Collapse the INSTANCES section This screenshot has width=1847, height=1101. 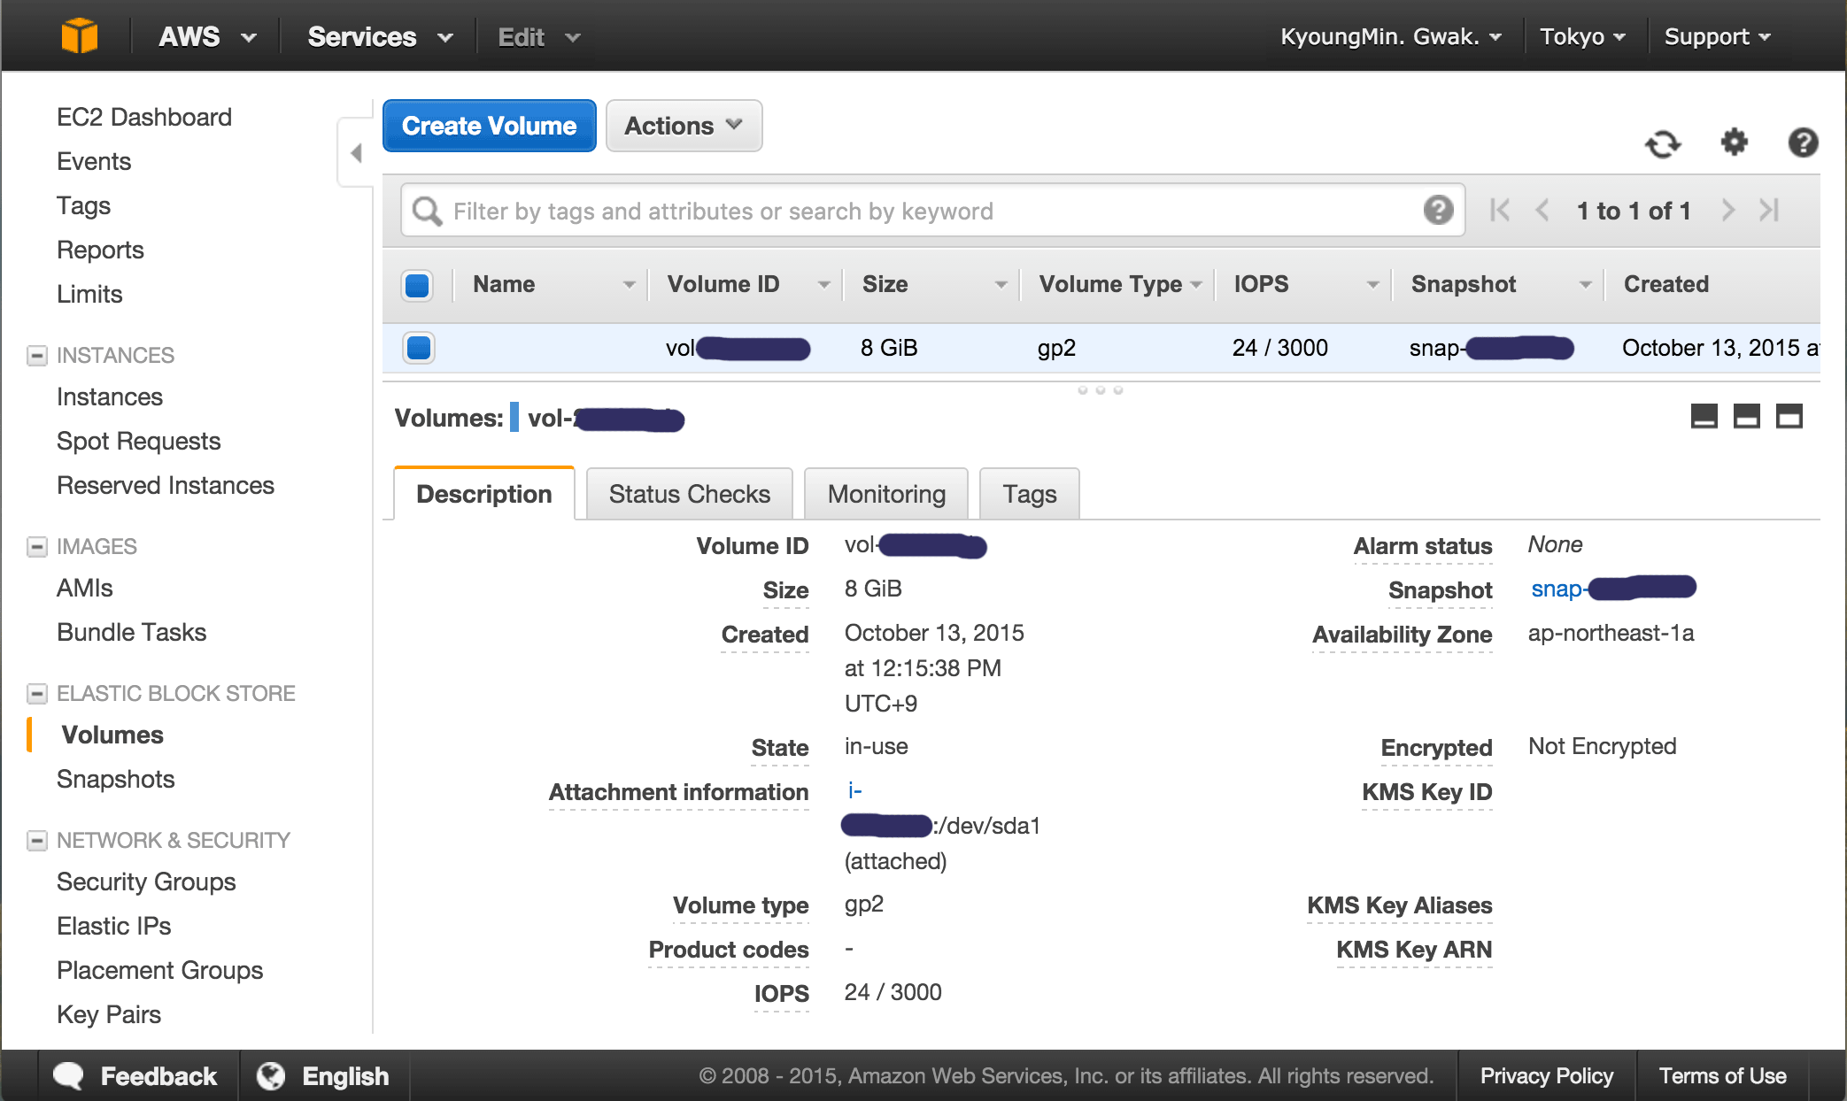pos(37,356)
